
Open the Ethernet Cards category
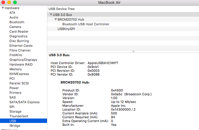point(21,46)
